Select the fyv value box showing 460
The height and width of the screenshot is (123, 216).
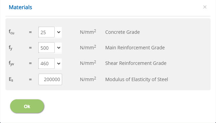coord(47,64)
